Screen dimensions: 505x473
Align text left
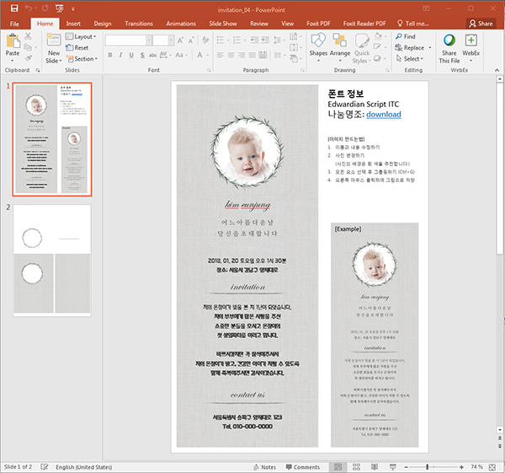(x=221, y=56)
